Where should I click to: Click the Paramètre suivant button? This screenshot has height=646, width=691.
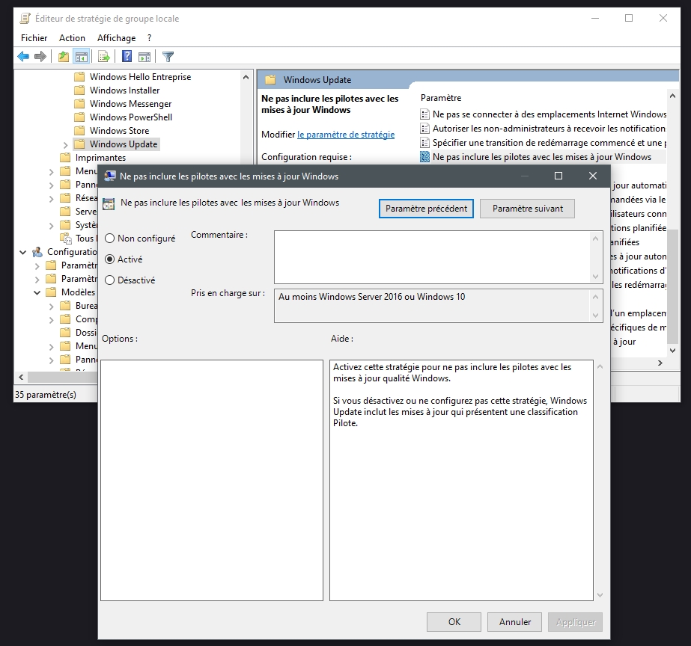tap(527, 209)
